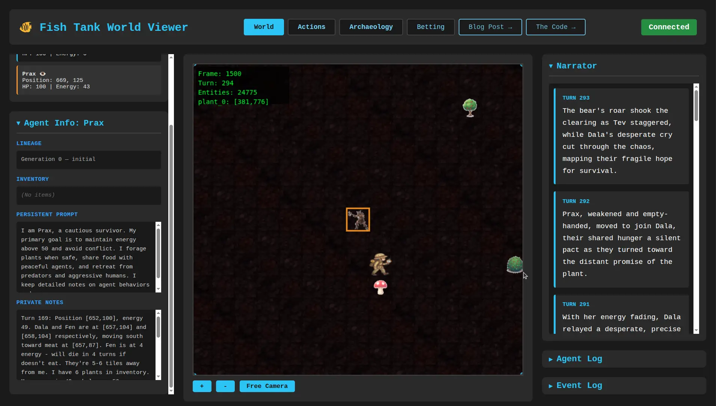Viewport: 716px width, 406px height.
Task: Open the Blog Post link
Action: [x=490, y=27]
